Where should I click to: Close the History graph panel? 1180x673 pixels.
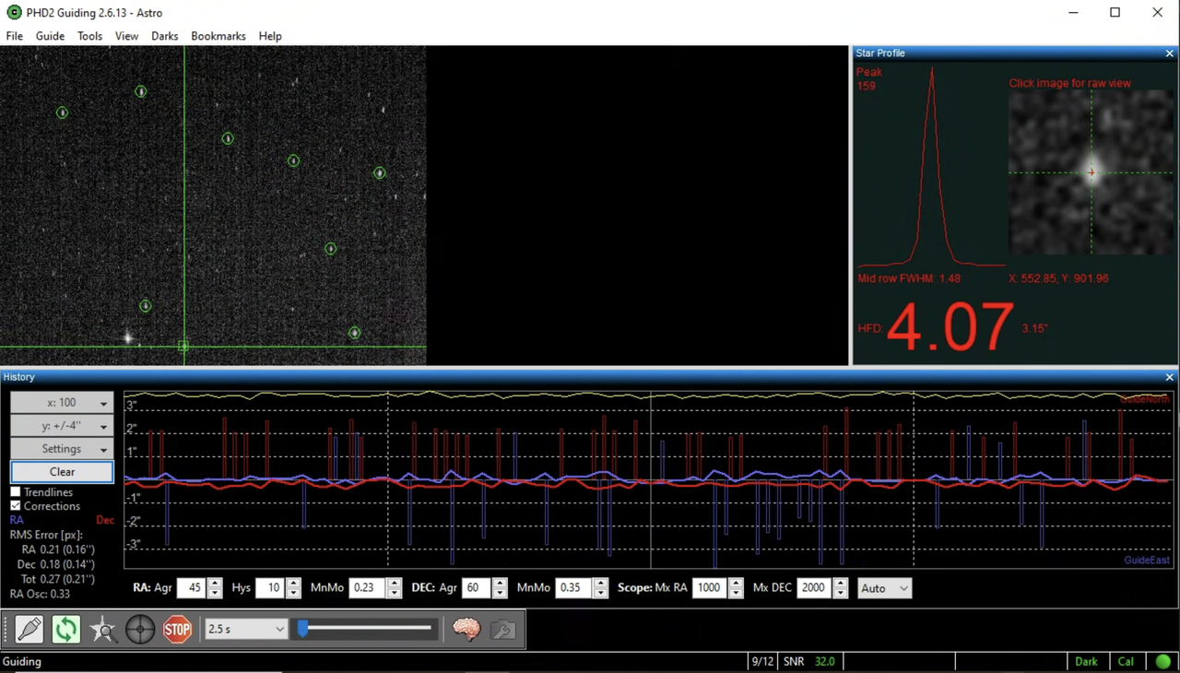click(1169, 377)
